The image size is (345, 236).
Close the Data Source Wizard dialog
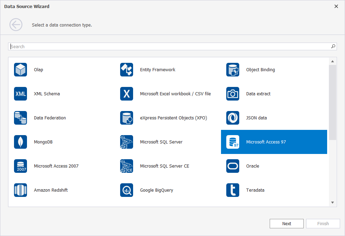coord(336,6)
